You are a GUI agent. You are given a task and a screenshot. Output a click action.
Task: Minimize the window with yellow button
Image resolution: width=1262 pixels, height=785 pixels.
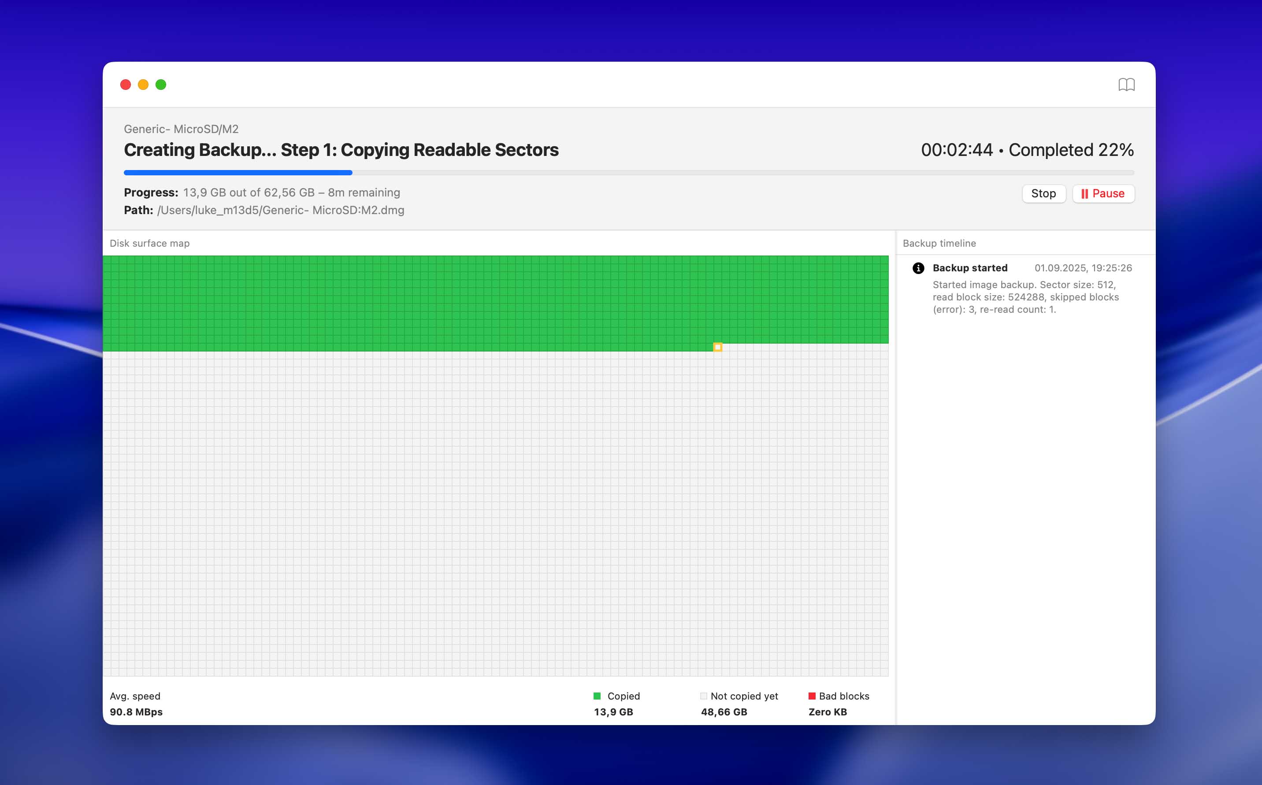coord(143,85)
